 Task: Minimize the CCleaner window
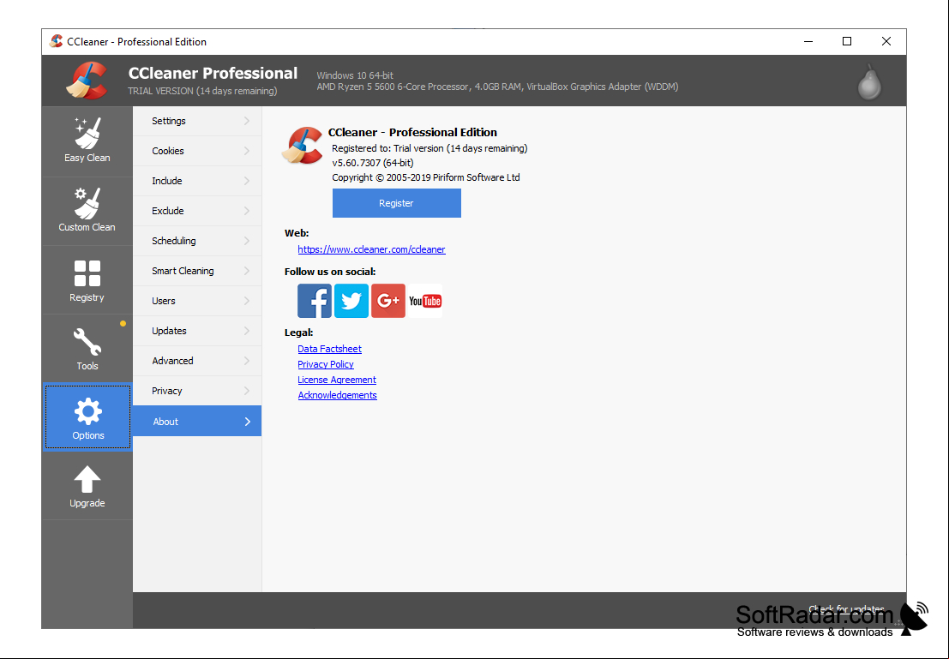click(808, 41)
